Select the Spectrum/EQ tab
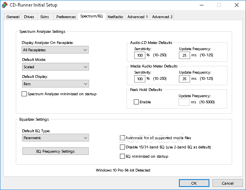This screenshot has width=246, height=190. tap(92, 16)
